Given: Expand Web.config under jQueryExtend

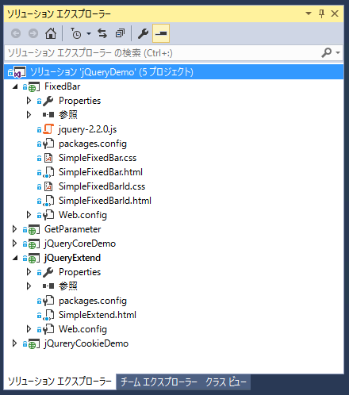Looking at the screenshot, I should pos(29,329).
